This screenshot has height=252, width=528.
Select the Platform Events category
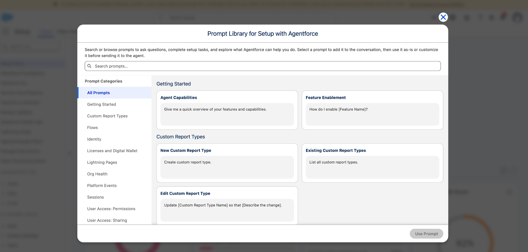(x=114, y=185)
